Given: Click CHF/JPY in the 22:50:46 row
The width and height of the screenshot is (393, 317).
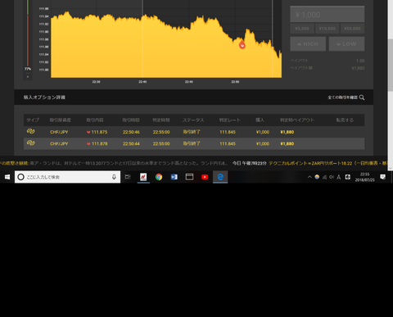Looking at the screenshot, I should click(59, 132).
